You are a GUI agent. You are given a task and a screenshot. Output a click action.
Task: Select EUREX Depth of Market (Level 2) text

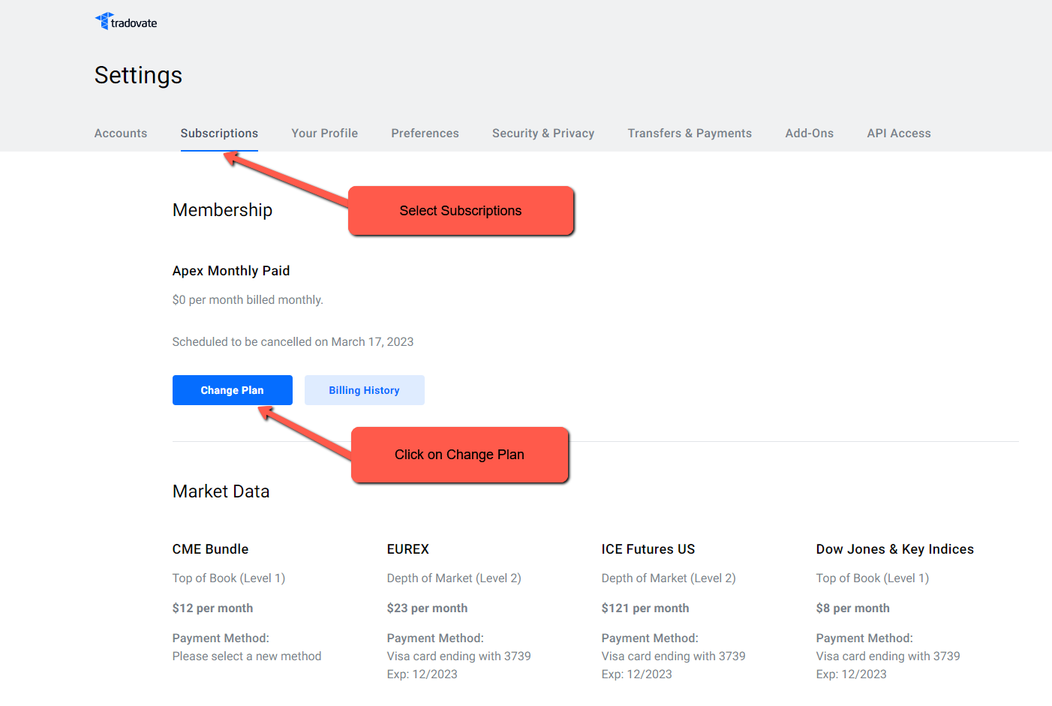[x=454, y=578]
